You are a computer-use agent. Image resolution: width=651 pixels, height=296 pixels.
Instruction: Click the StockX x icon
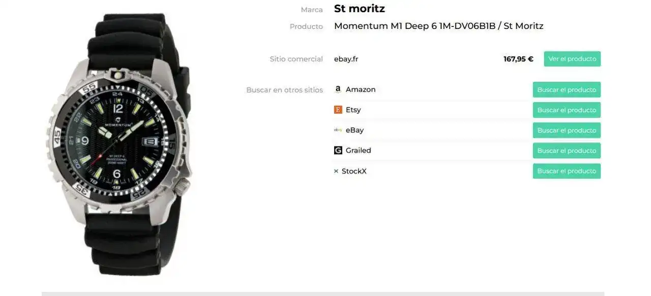tap(336, 171)
